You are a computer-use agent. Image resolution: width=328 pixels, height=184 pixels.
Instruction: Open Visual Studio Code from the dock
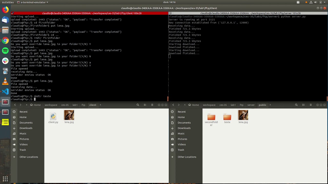pos(5,91)
